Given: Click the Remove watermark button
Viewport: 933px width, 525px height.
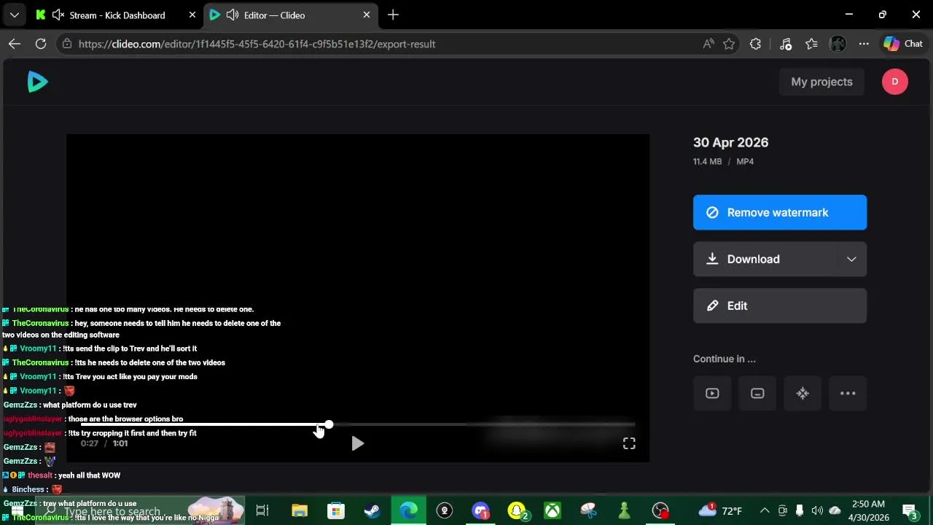Looking at the screenshot, I should tap(780, 212).
